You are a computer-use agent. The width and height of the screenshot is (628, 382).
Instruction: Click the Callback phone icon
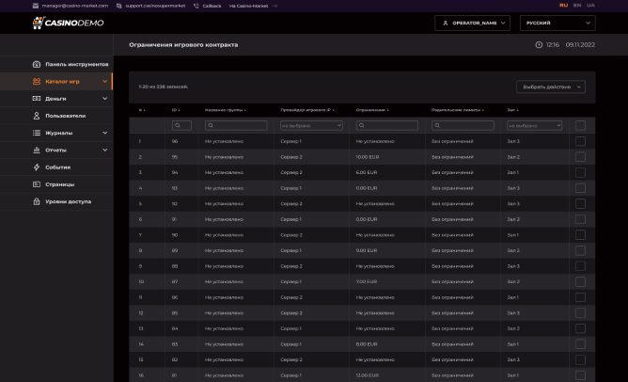(x=196, y=5)
